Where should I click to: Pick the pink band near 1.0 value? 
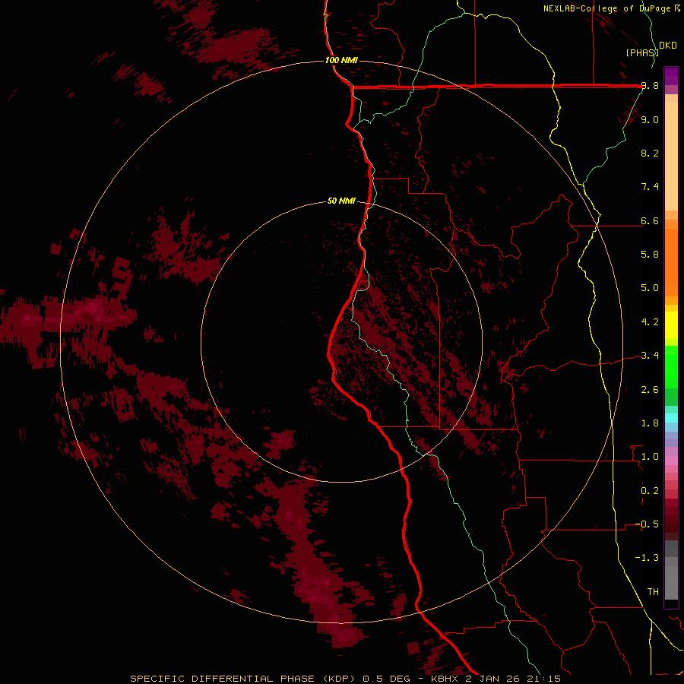click(x=671, y=461)
